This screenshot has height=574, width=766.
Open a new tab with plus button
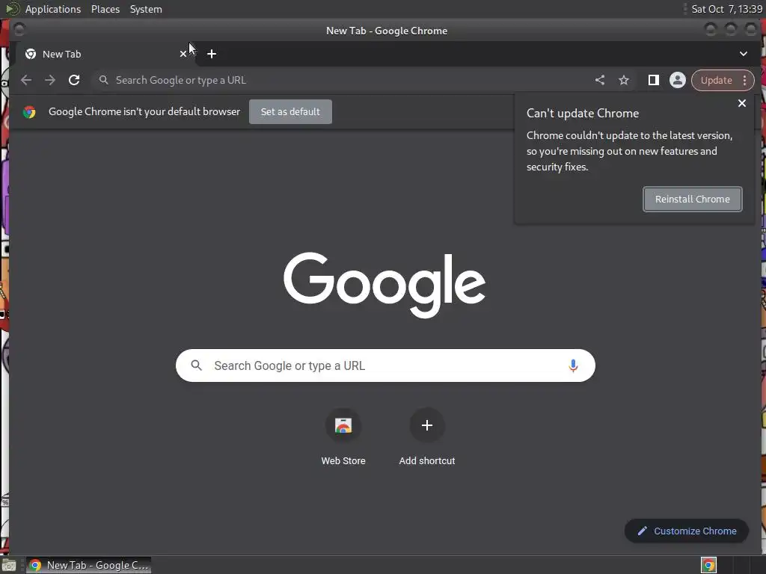click(x=212, y=54)
